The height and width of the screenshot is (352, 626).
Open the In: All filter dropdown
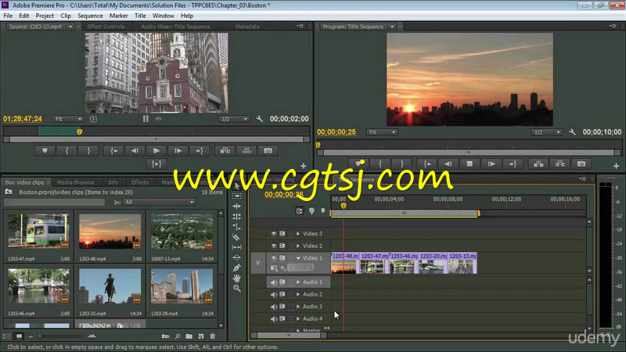pyautogui.click(x=159, y=203)
